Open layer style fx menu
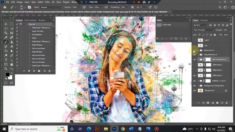This screenshot has height=132, width=235. tap(203, 103)
